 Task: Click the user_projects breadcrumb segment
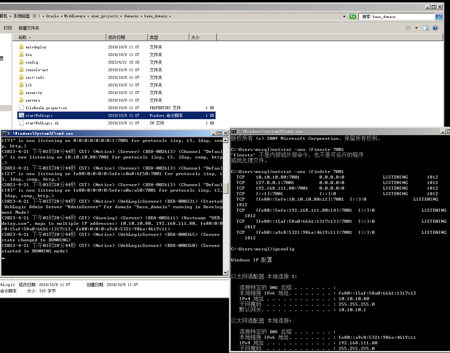click(x=105, y=16)
